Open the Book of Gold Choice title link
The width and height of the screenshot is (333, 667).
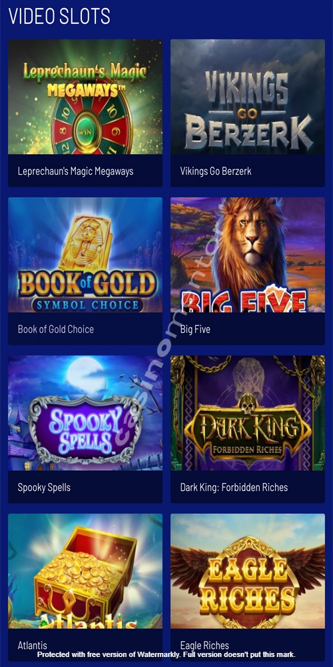pos(56,329)
